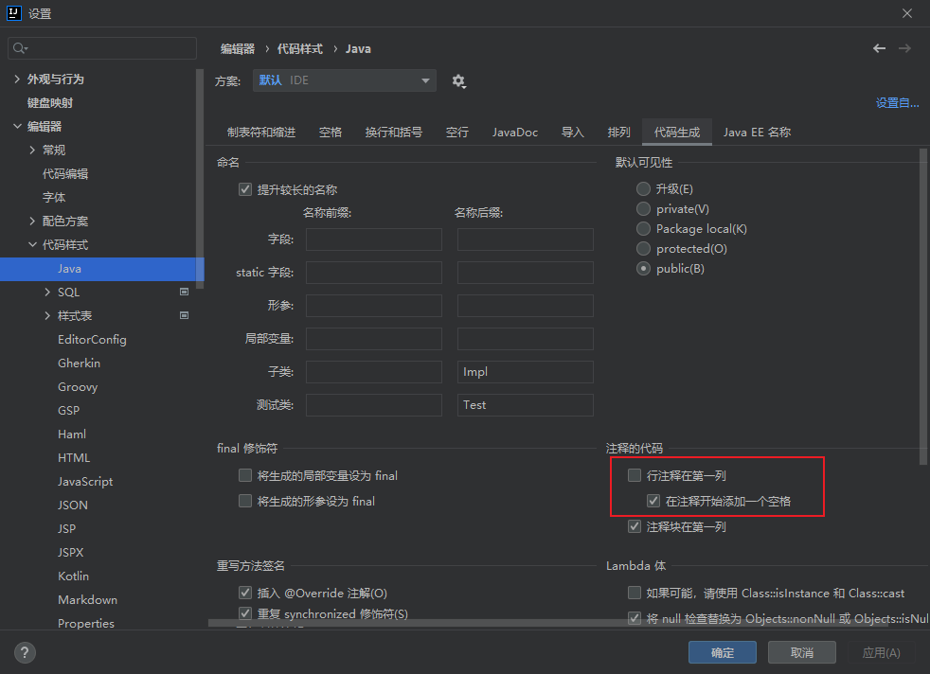Click the gear icon beside the scheme selector
The width and height of the screenshot is (930, 674).
point(459,81)
